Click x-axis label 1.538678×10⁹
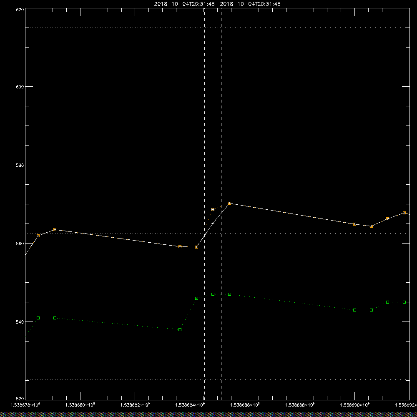Screen dimensions: 417x417 (25, 405)
